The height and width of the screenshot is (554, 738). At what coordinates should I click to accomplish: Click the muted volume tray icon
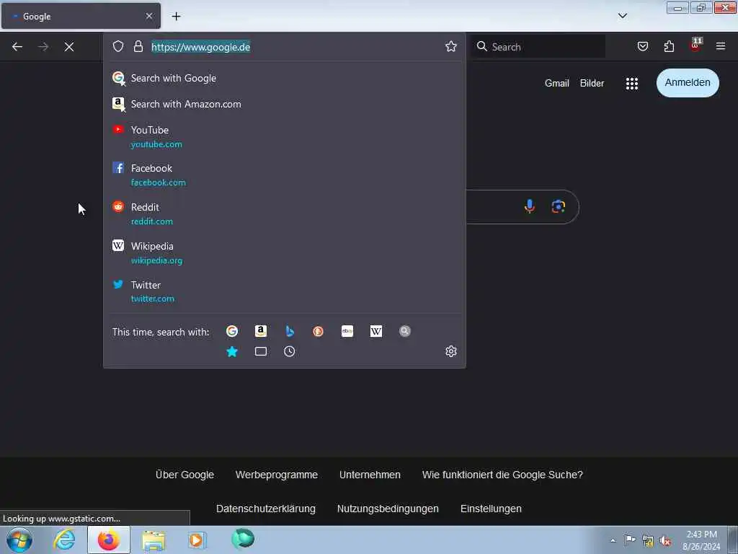click(665, 541)
